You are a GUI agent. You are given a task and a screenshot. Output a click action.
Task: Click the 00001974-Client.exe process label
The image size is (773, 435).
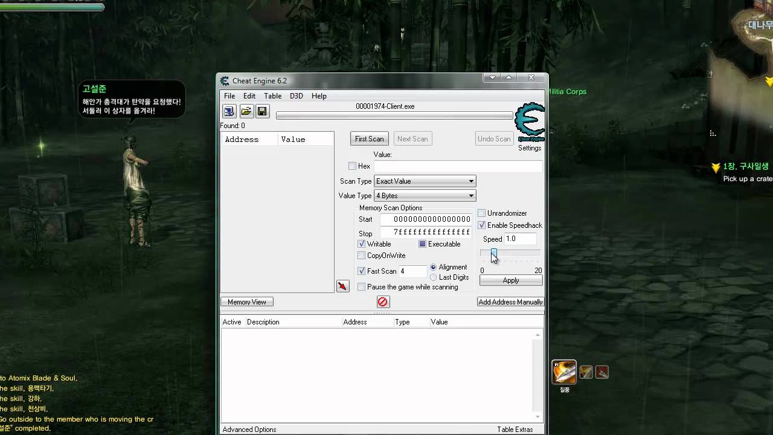click(385, 106)
